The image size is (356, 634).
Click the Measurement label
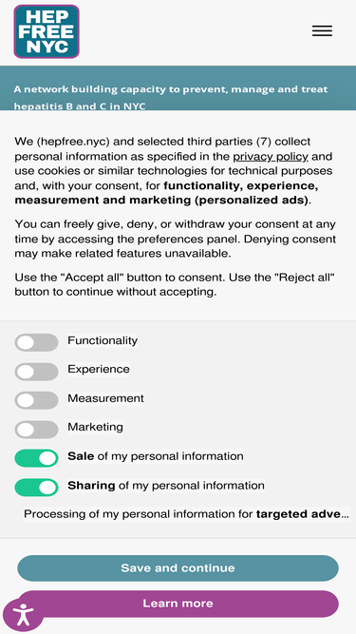pyautogui.click(x=105, y=398)
